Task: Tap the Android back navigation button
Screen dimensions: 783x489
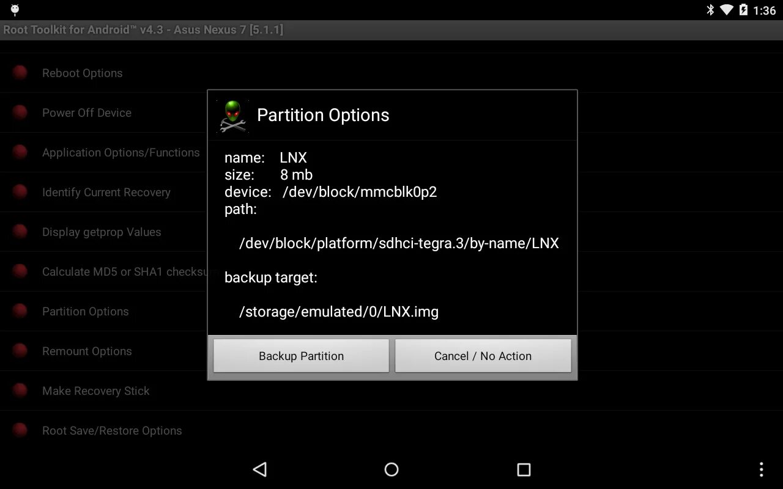Action: (x=260, y=469)
